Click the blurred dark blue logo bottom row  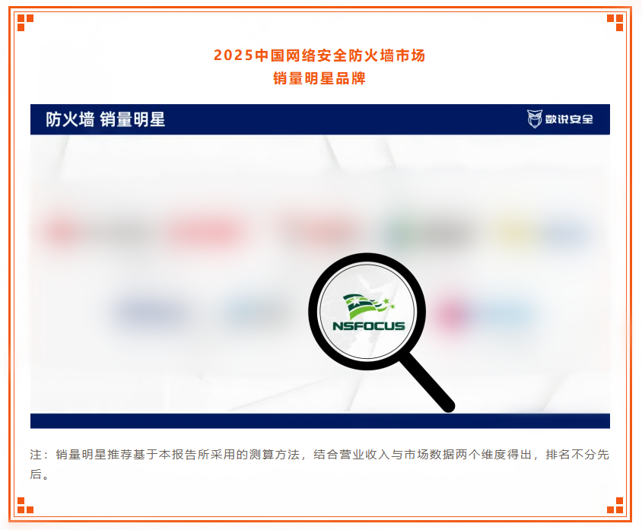tap(149, 312)
